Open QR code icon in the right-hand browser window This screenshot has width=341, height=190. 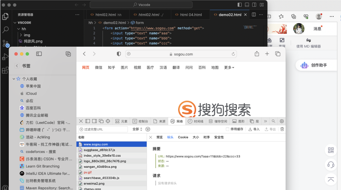point(331,150)
